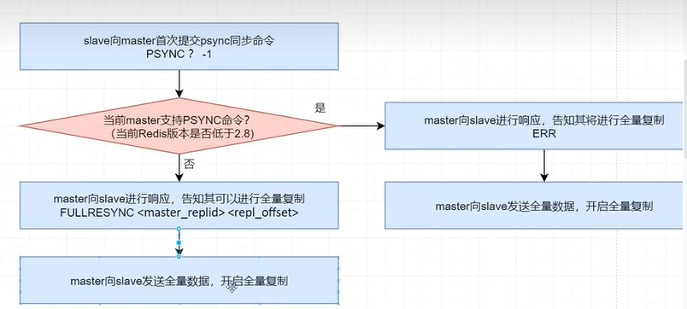This screenshot has height=309, width=687.
Task: Click the solid blue connector midpoint handle
Action: (x=179, y=242)
